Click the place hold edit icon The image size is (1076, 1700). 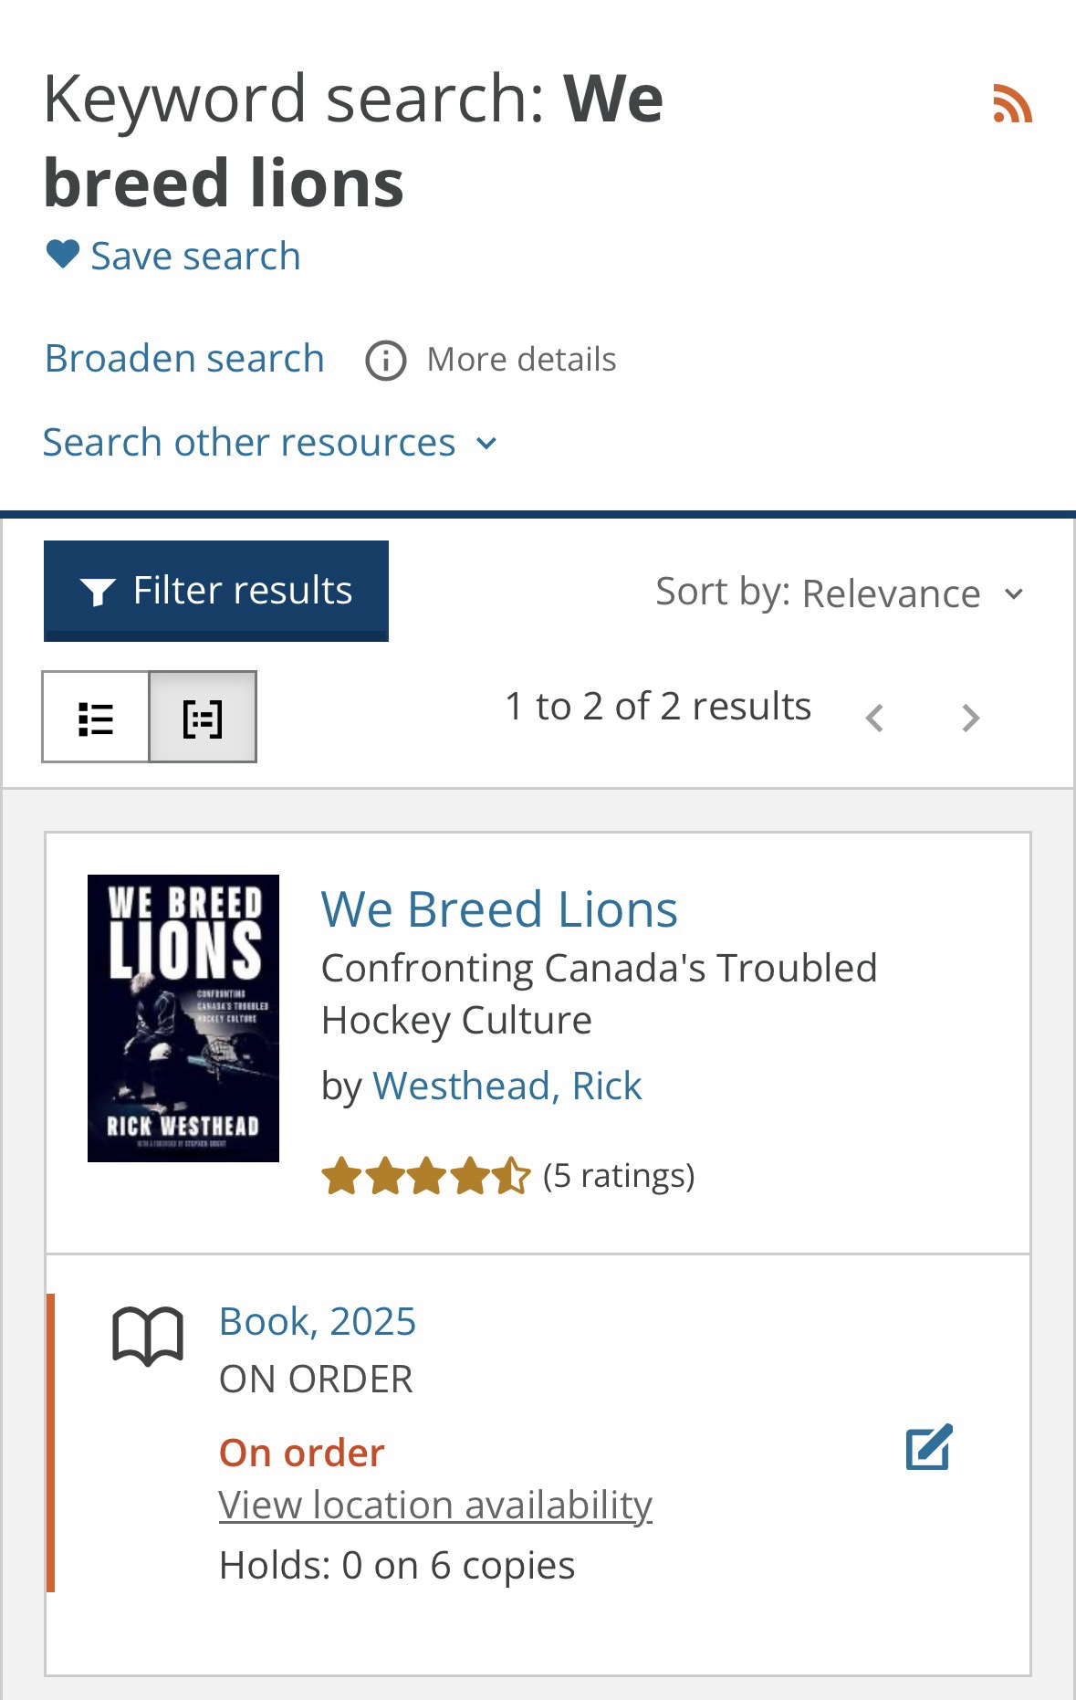point(929,1447)
